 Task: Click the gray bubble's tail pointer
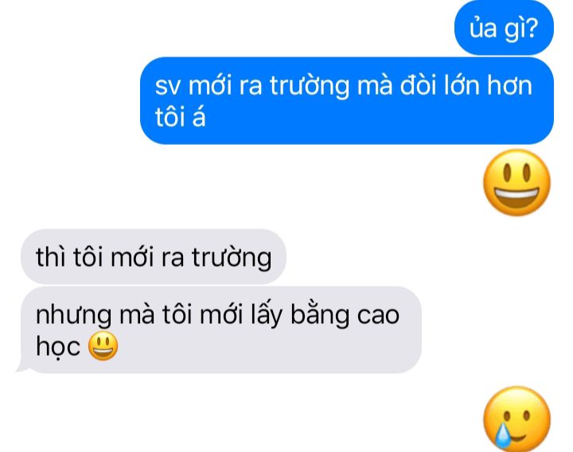(x=22, y=367)
